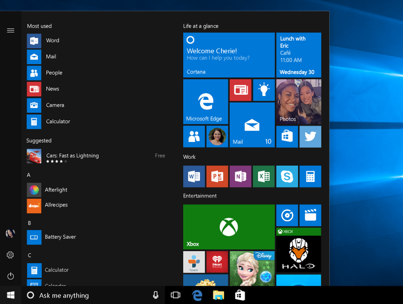Open the Movies & TV clapperboard tile

pyautogui.click(x=311, y=215)
